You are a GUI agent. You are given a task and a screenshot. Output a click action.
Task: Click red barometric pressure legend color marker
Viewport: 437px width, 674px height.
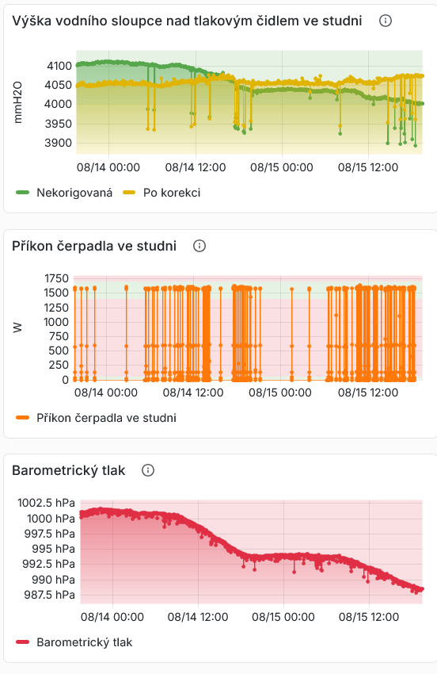tap(22, 642)
